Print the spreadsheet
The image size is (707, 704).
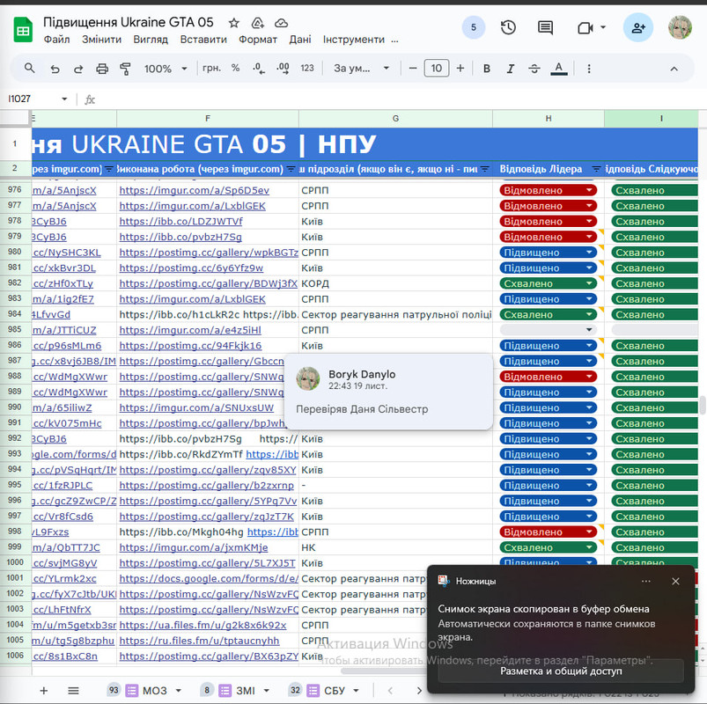pos(102,69)
